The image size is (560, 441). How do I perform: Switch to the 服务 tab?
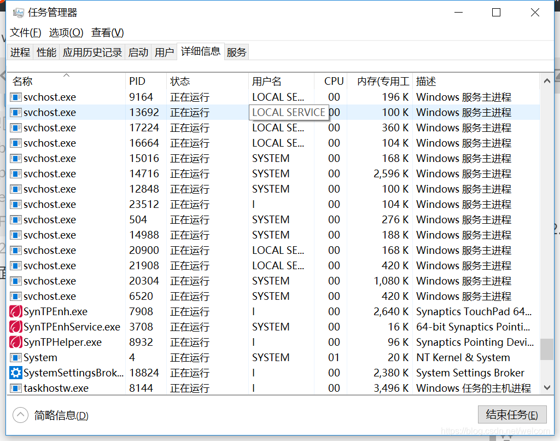pyautogui.click(x=236, y=52)
